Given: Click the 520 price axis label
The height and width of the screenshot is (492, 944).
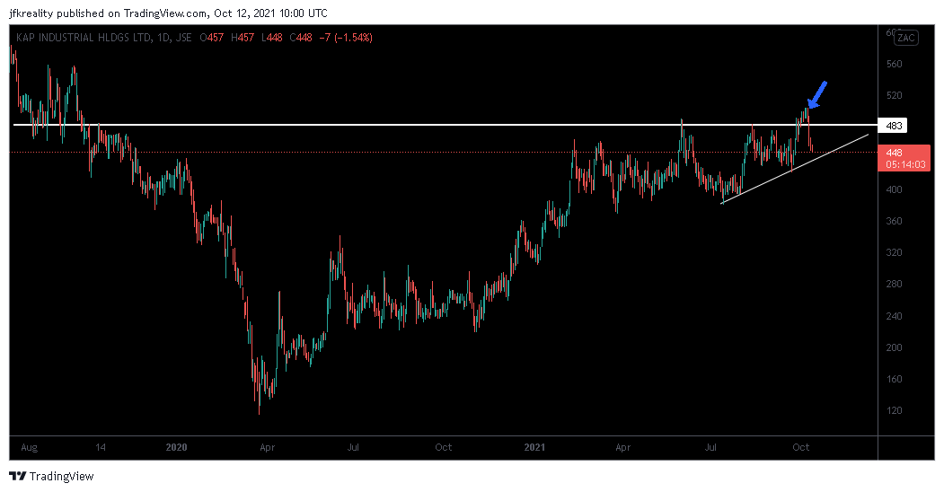Looking at the screenshot, I should point(894,95).
